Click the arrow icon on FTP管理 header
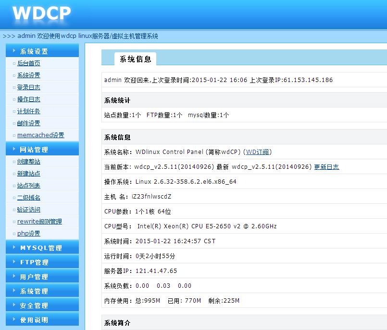This screenshot has height=330, width=387. [x=13, y=261]
